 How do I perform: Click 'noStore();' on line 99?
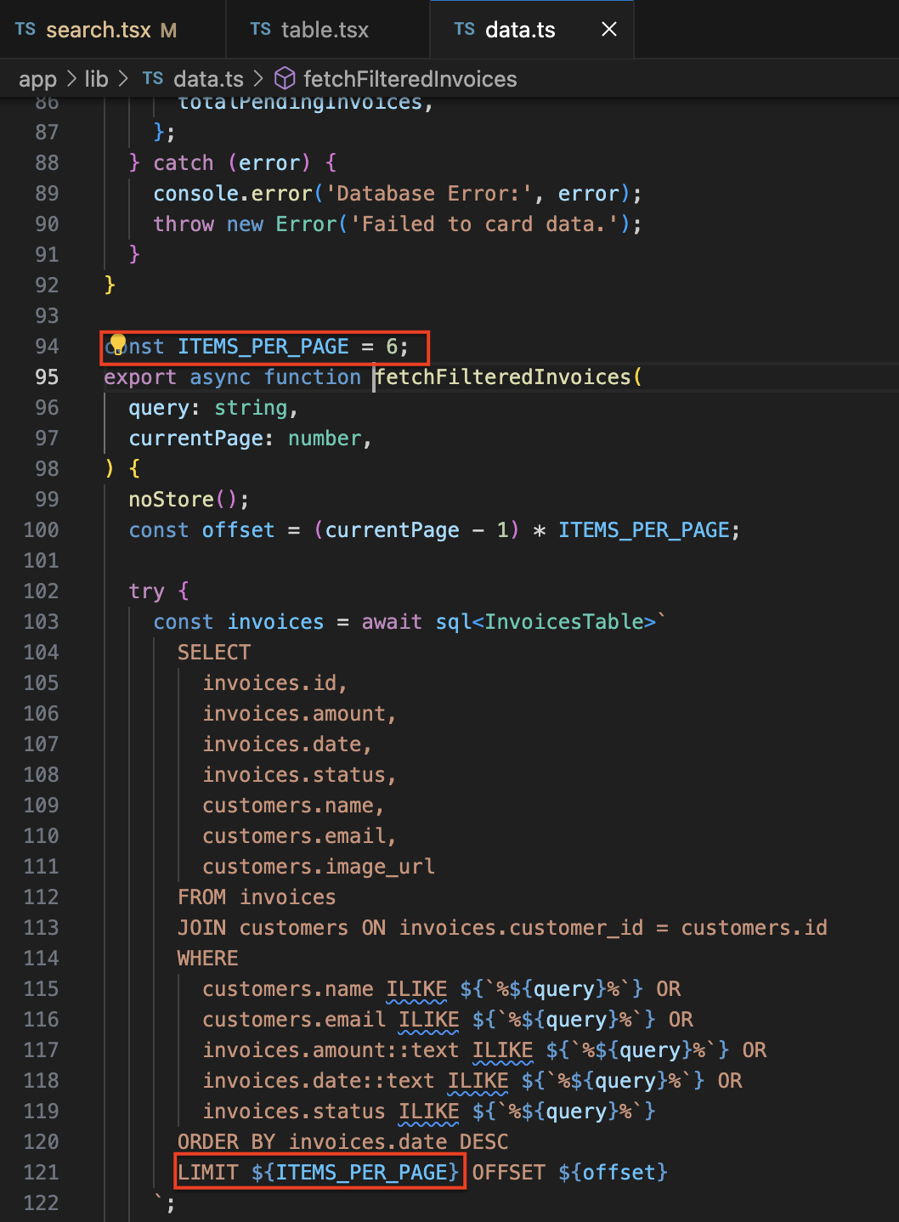[189, 500]
